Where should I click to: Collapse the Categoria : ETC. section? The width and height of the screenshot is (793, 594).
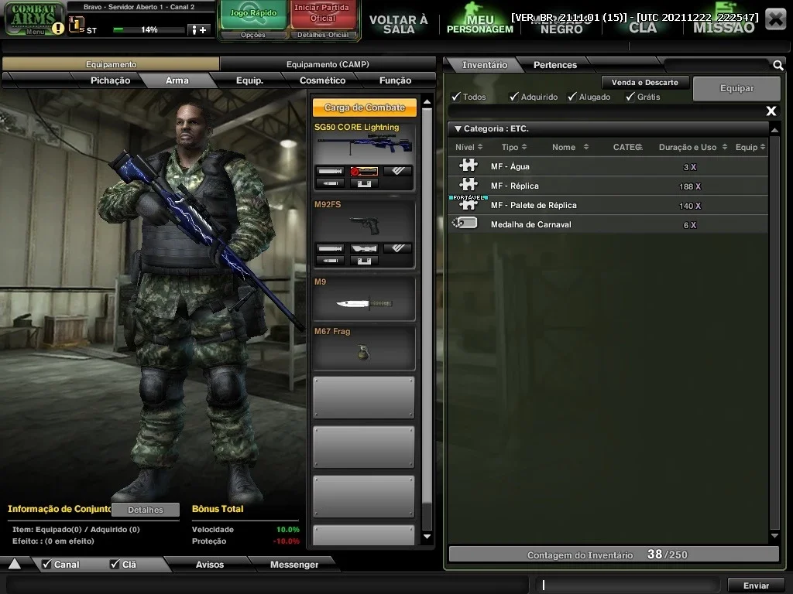[x=458, y=129]
